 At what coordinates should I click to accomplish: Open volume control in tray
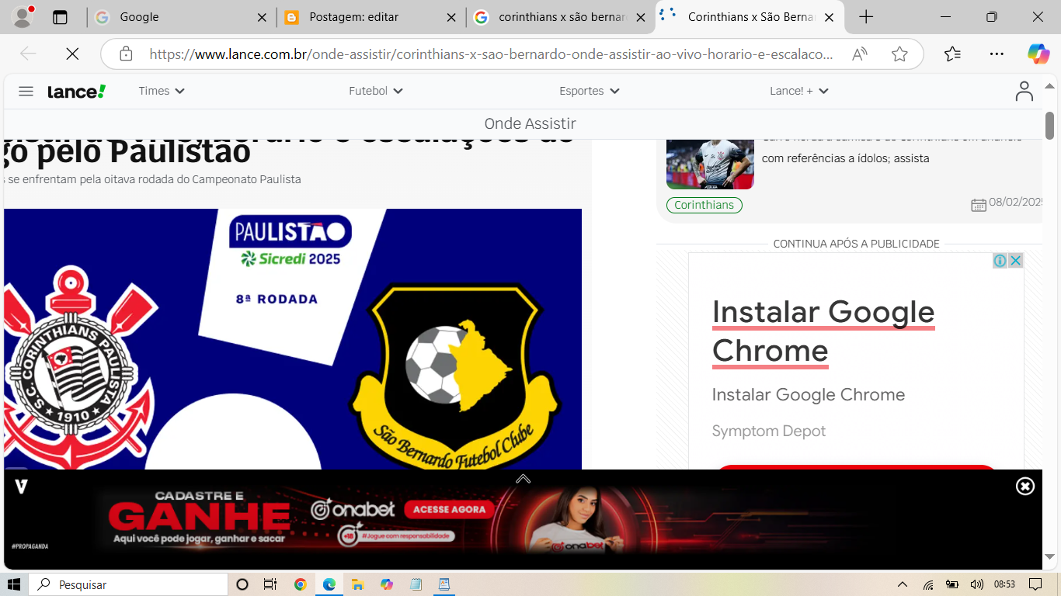click(x=976, y=584)
